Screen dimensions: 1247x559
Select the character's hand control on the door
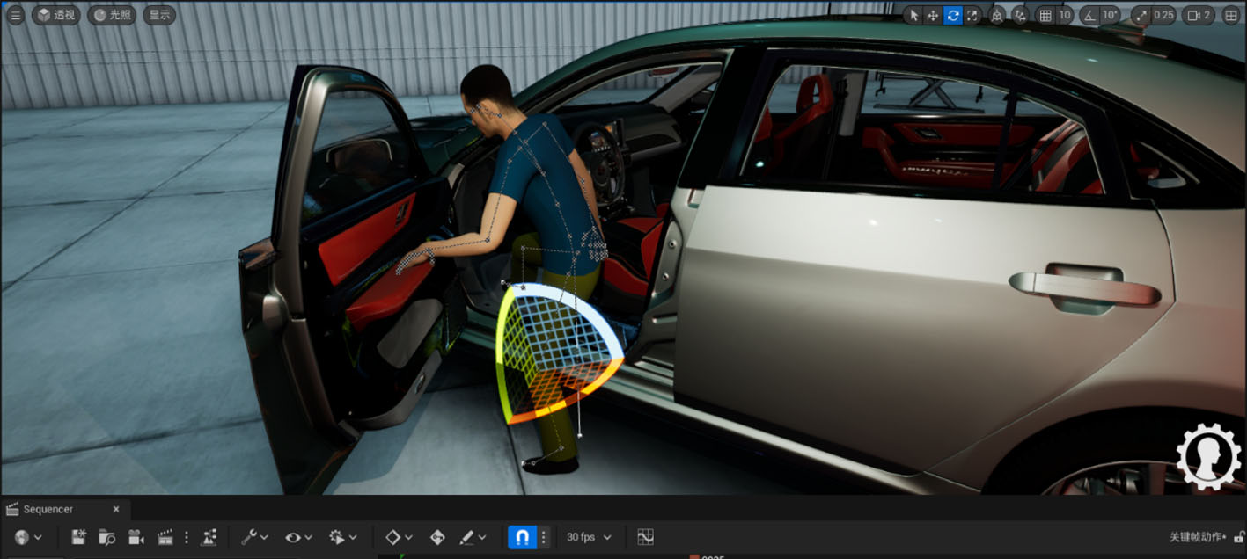(x=415, y=260)
